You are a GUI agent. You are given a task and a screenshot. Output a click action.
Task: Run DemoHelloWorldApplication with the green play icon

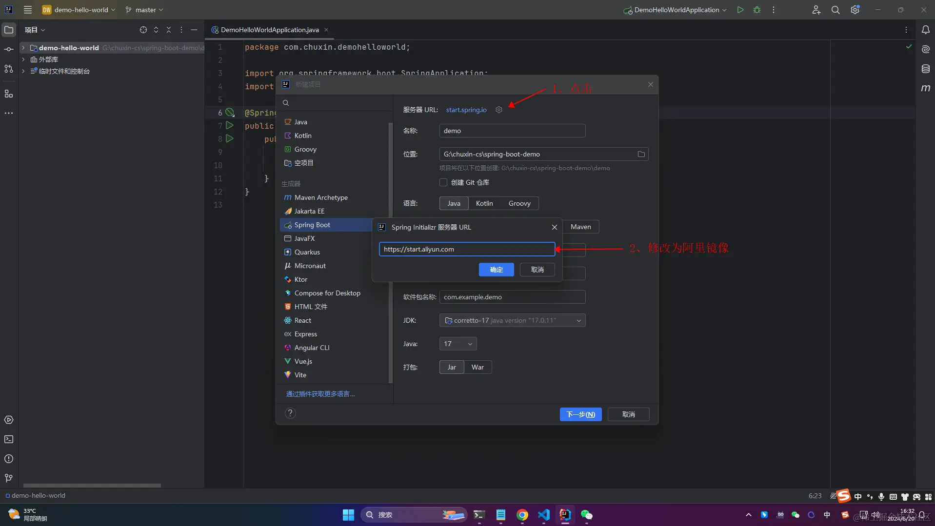[740, 10]
